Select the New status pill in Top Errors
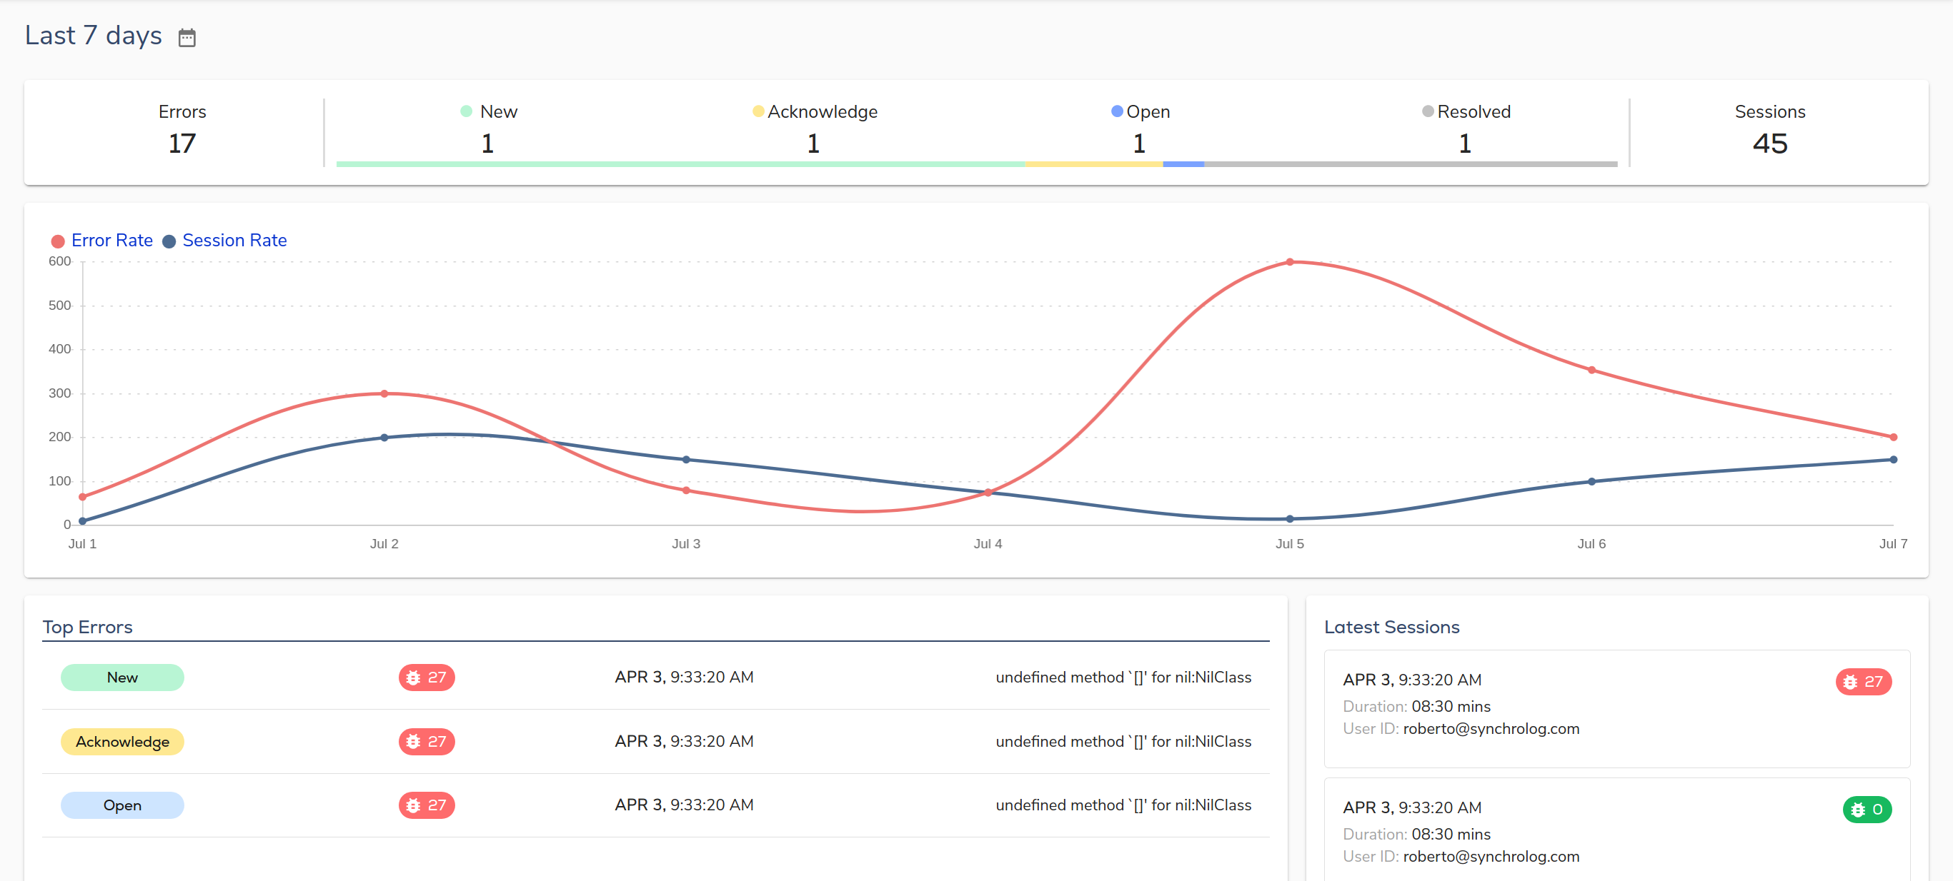Image resolution: width=1953 pixels, height=881 pixels. pos(122,678)
